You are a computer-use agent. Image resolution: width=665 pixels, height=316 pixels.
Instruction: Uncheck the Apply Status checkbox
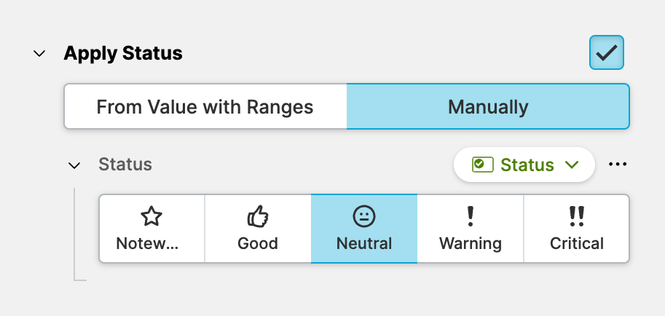click(606, 53)
